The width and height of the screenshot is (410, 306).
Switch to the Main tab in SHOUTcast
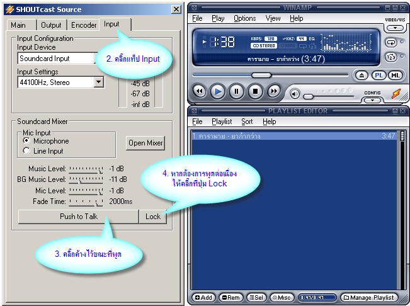[20, 25]
